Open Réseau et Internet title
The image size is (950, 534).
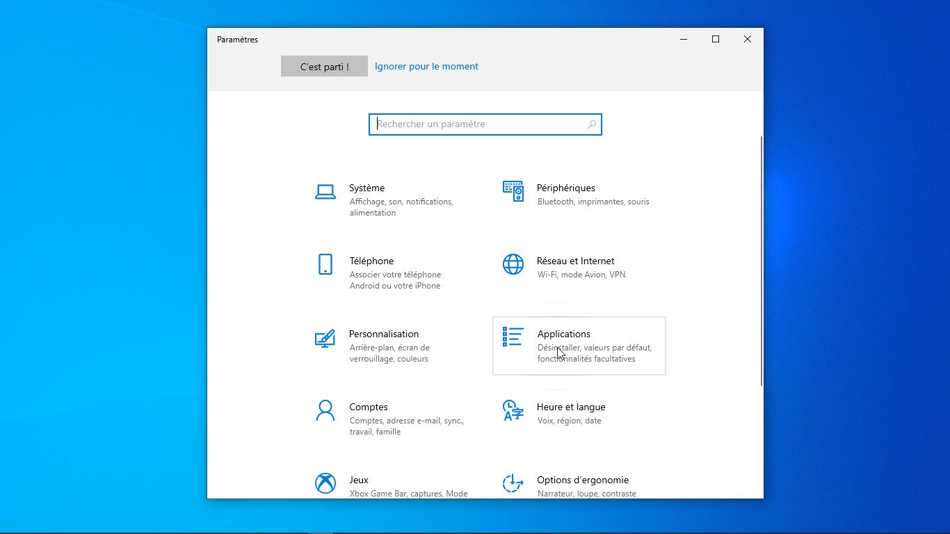tap(576, 261)
